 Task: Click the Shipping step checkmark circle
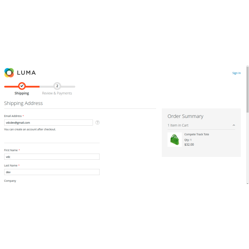pos(22,86)
